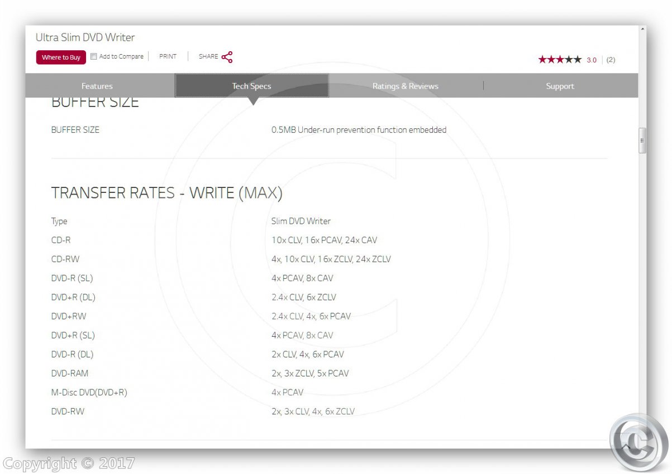Switch to the Ratings & Reviews tab
The image size is (672, 474).
(405, 86)
